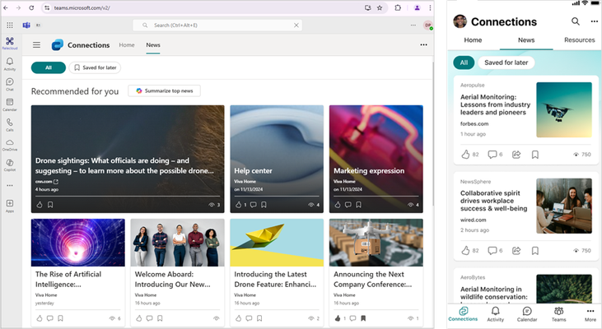Open Chrome extensions puzzle icon
Image resolution: width=602 pixels, height=329 pixels.
click(398, 7)
